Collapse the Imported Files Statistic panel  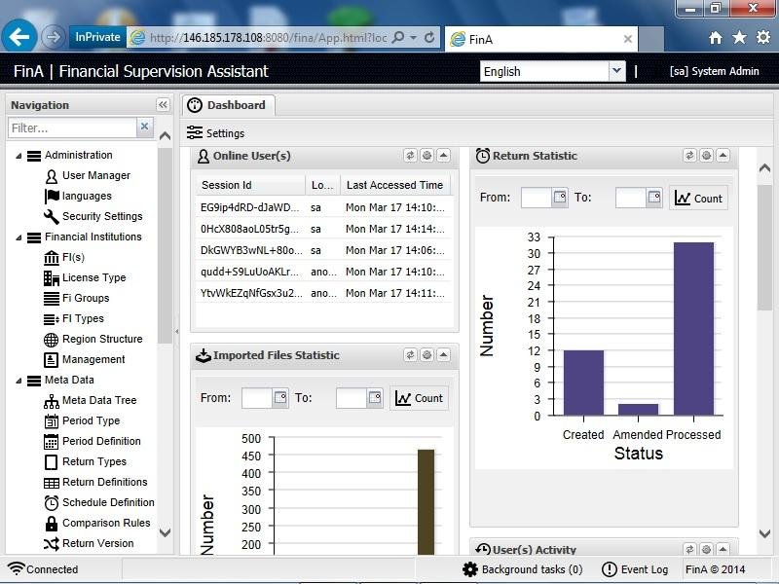coord(444,355)
